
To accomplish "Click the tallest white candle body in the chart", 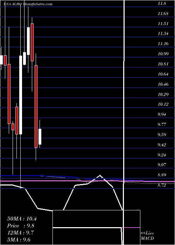I will [x=21, y=95].
